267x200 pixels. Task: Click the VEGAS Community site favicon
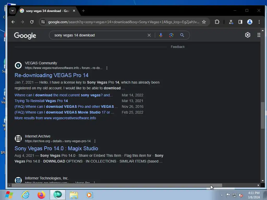click(x=18, y=65)
